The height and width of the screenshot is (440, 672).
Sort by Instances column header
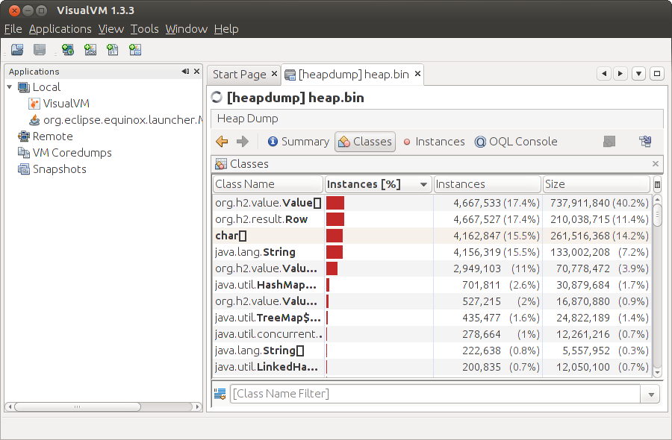click(x=488, y=184)
